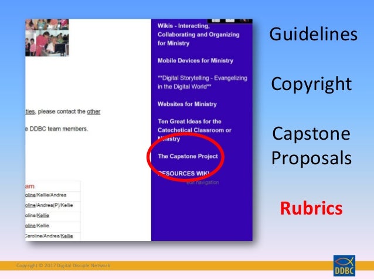The image size is (374, 280).
Task: Open Digital Storytelling - Evangelizing link
Action: tap(202, 82)
